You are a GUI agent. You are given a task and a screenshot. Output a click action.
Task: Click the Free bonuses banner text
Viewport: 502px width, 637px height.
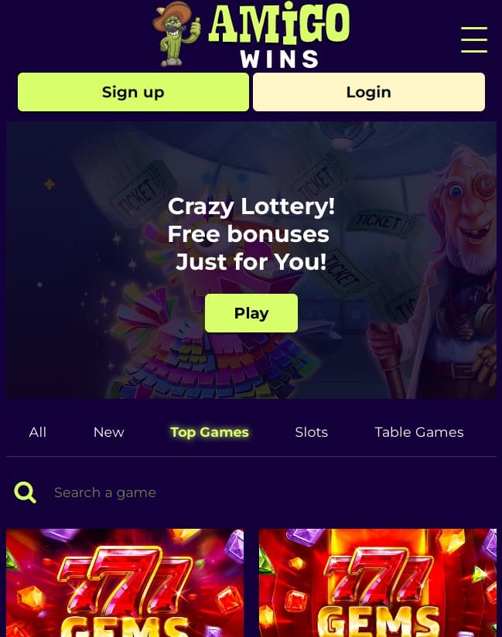(x=248, y=234)
